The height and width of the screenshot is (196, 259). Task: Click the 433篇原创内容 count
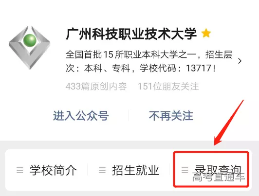point(96,86)
